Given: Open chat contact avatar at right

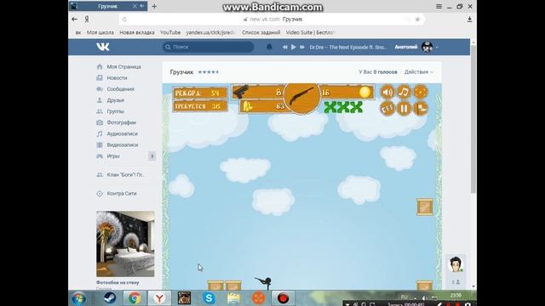Looking at the screenshot, I should tap(456, 264).
